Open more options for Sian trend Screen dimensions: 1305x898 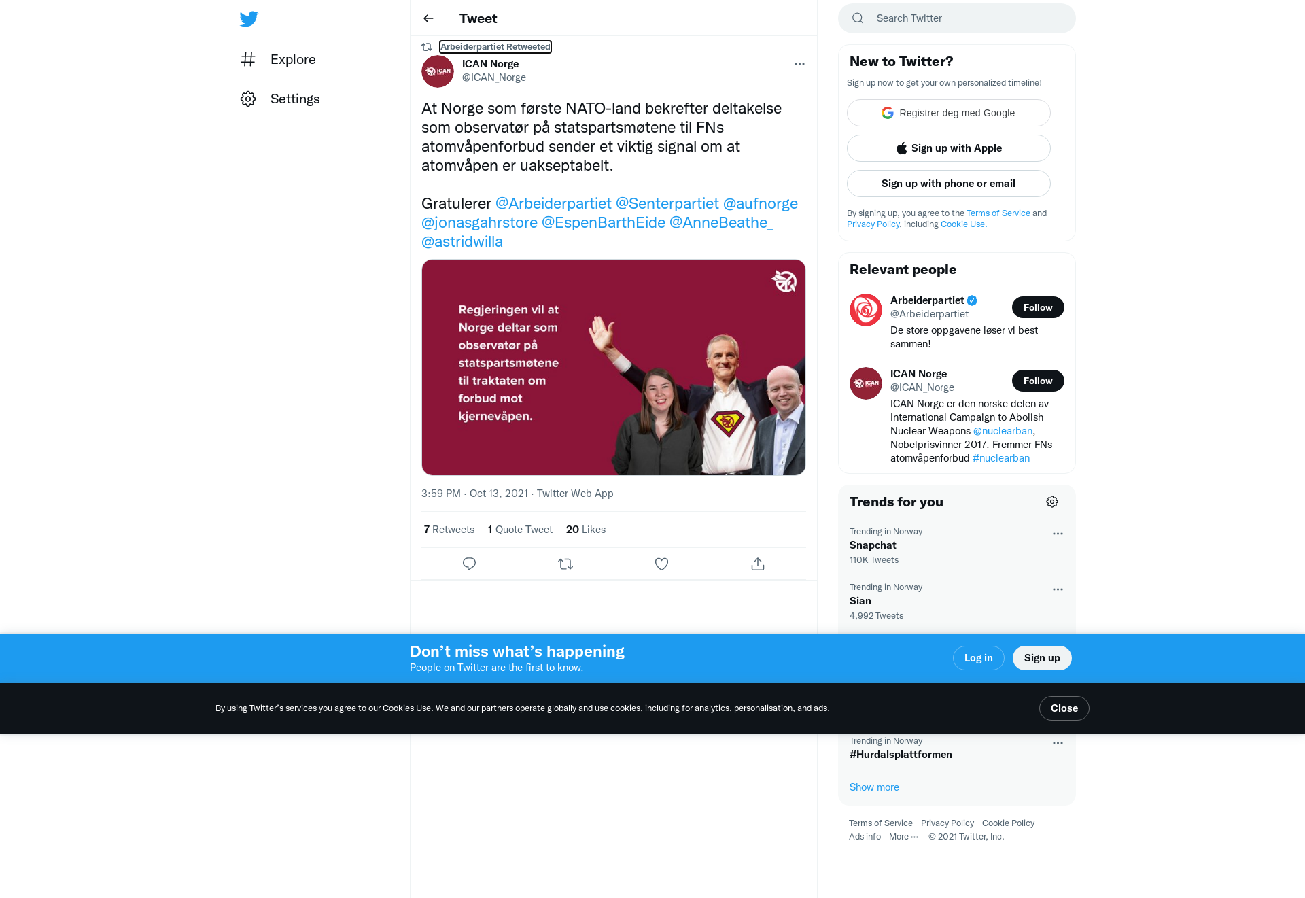click(x=1058, y=589)
